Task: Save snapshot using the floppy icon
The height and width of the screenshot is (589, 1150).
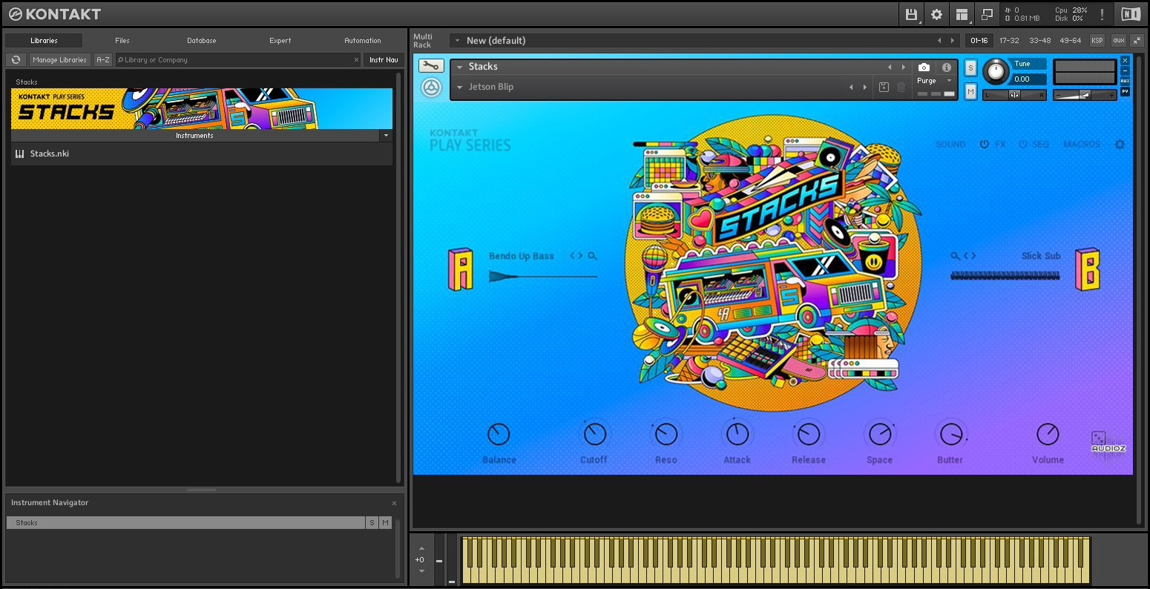Action: point(884,88)
